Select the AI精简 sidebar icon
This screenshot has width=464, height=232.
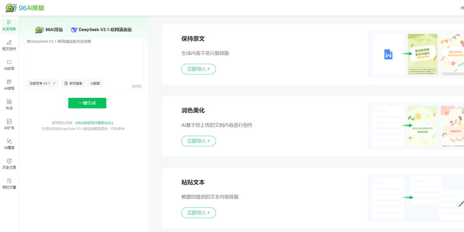pyautogui.click(x=9, y=141)
